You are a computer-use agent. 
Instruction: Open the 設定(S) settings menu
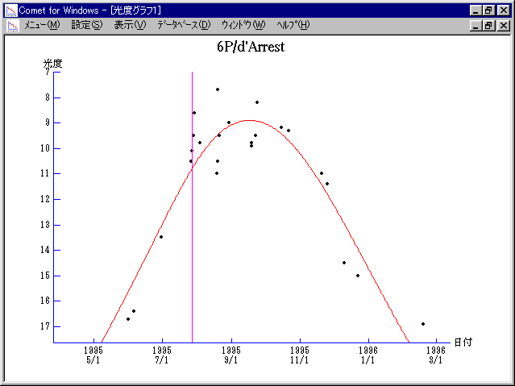pos(87,25)
